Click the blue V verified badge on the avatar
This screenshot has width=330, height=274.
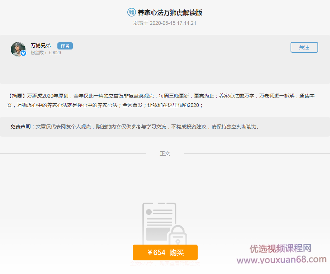(x=23, y=53)
